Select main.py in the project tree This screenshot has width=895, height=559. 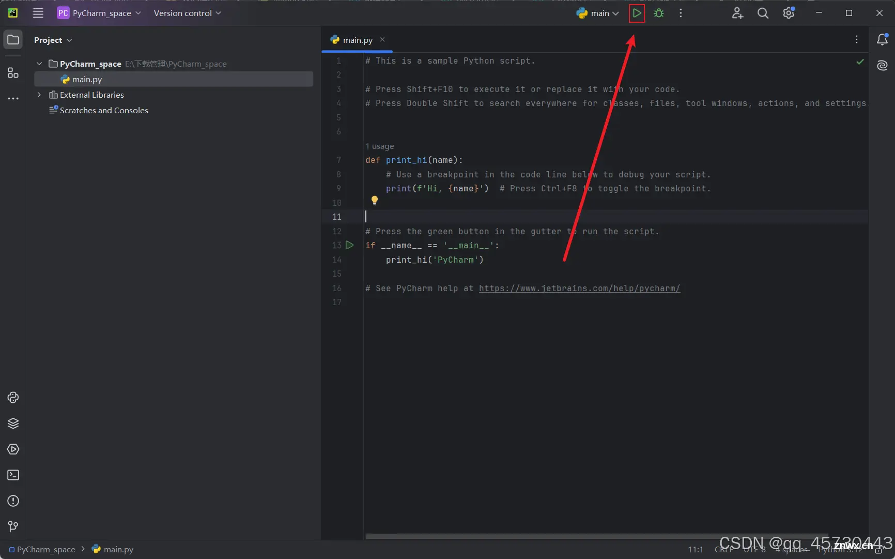pos(174,79)
